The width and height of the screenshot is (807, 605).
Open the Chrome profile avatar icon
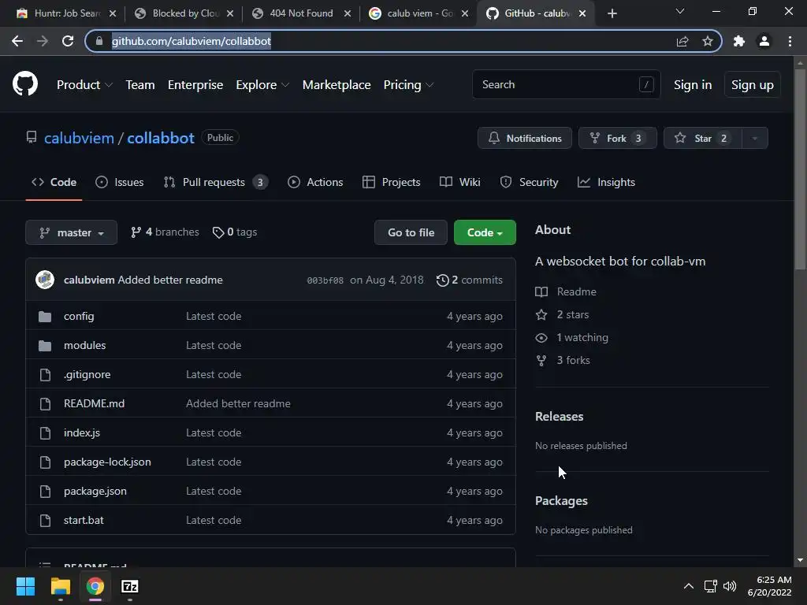[x=764, y=41]
